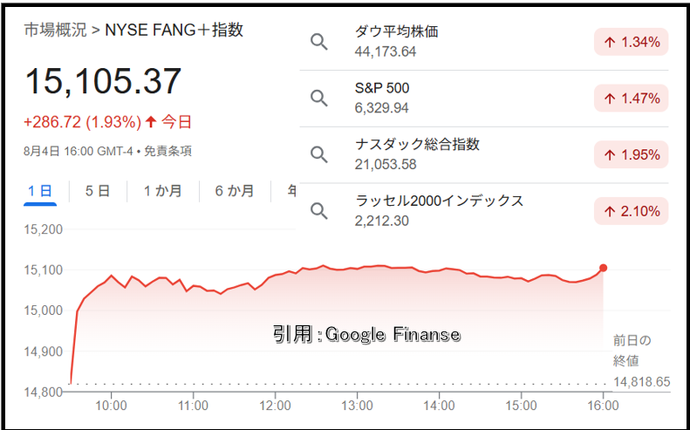Click the 12:00 mark on the time axis
This screenshot has height=430, width=690.
tap(275, 406)
